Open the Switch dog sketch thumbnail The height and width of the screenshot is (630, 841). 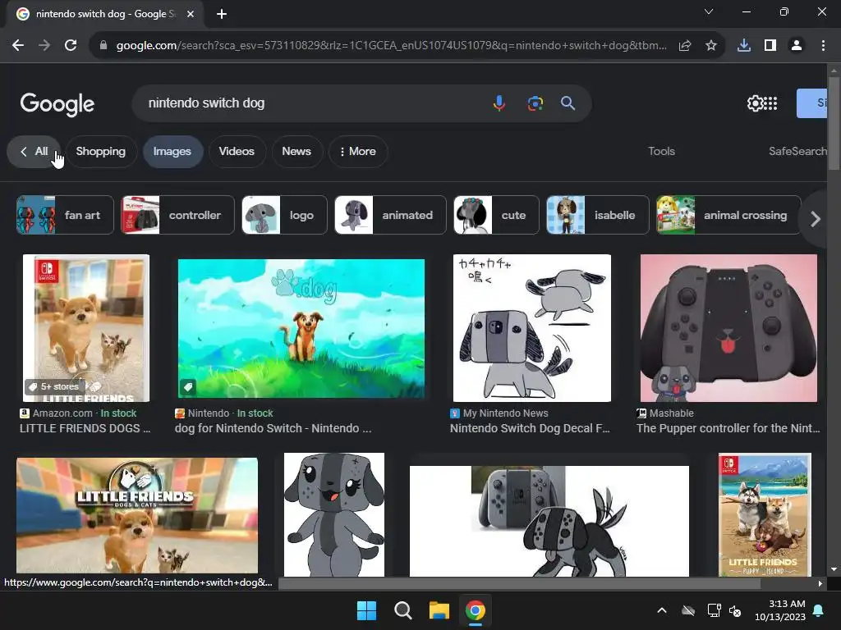click(531, 328)
